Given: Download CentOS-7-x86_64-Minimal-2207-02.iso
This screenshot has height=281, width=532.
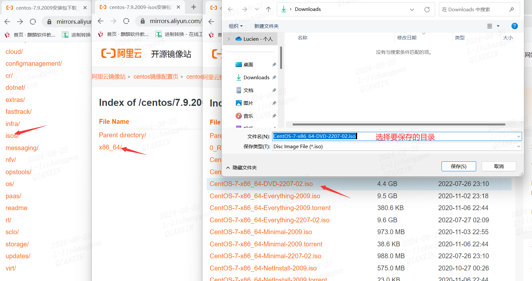Looking at the screenshot, I should (265, 256).
